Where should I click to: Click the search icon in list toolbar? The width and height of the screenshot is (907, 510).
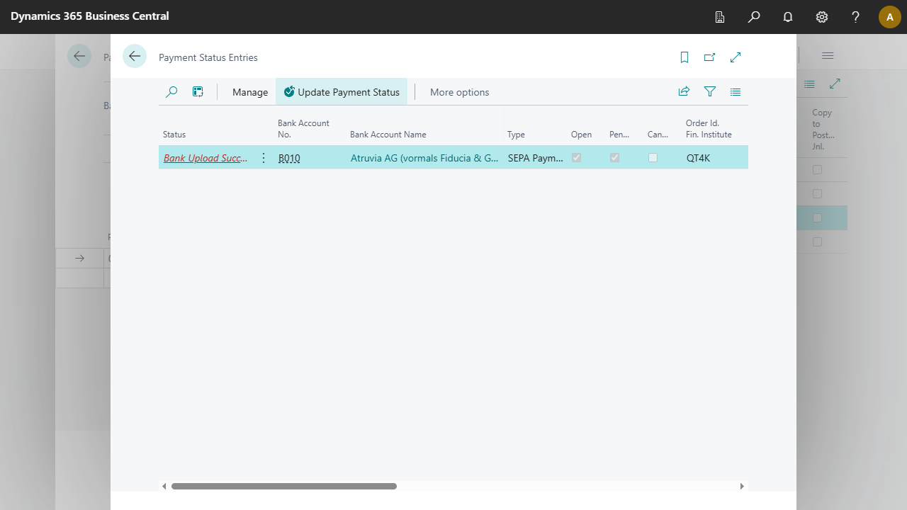(171, 92)
